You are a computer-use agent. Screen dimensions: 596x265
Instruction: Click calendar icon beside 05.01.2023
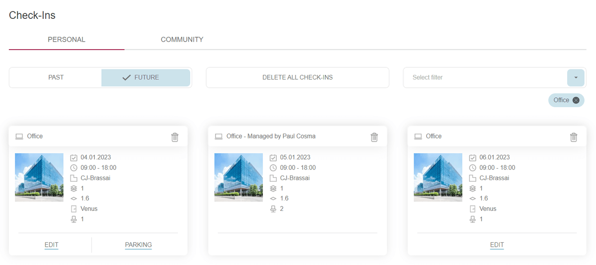tap(273, 158)
